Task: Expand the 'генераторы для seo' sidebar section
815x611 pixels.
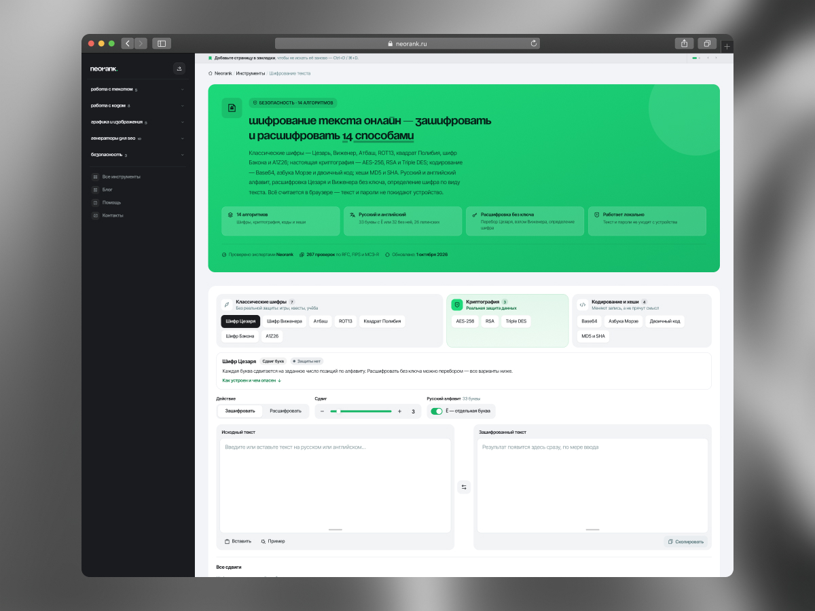Action: coord(138,138)
